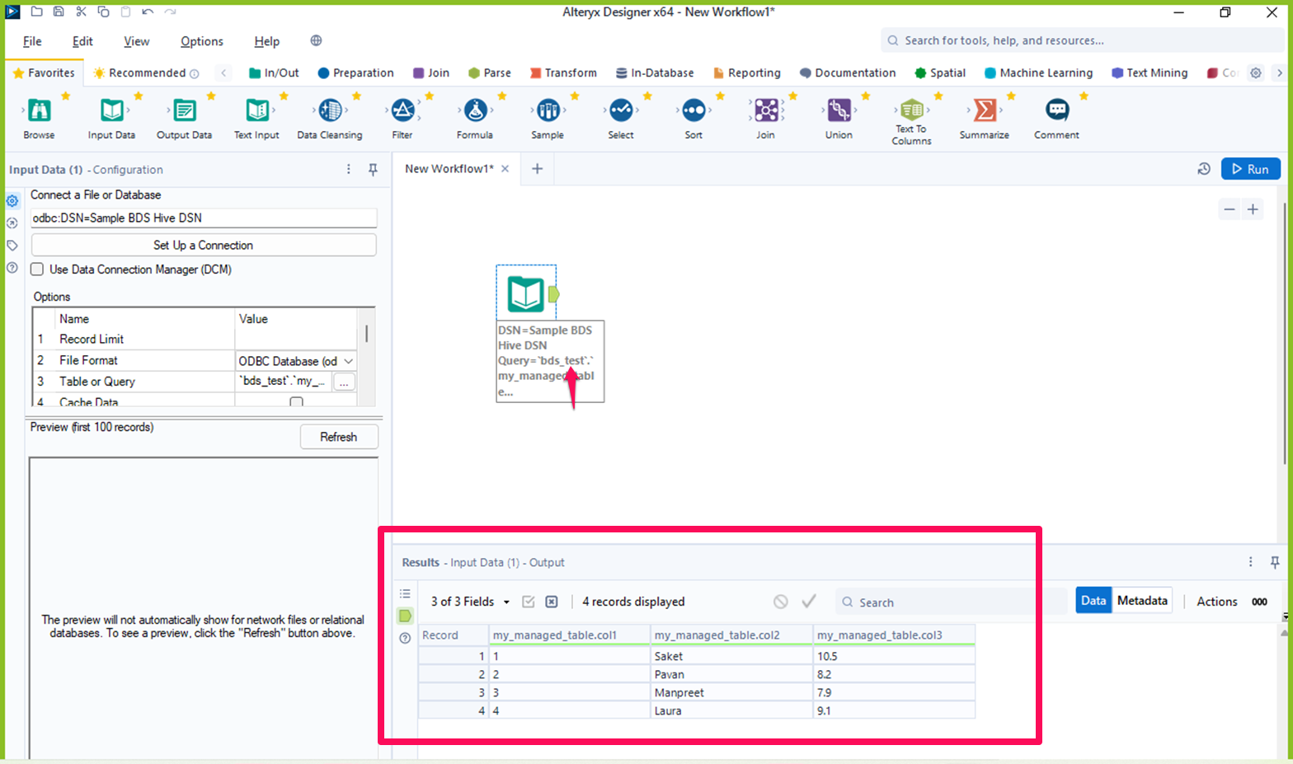Screen dimensions: 1293x764
Task: Open the Transform tool category
Action: point(563,73)
